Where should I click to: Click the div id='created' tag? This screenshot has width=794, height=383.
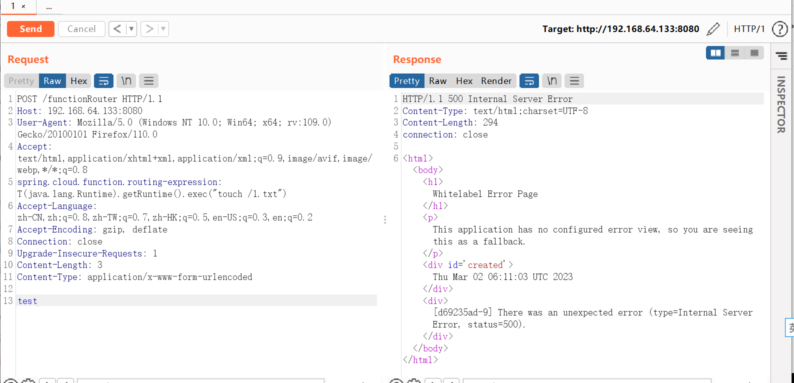(467, 265)
